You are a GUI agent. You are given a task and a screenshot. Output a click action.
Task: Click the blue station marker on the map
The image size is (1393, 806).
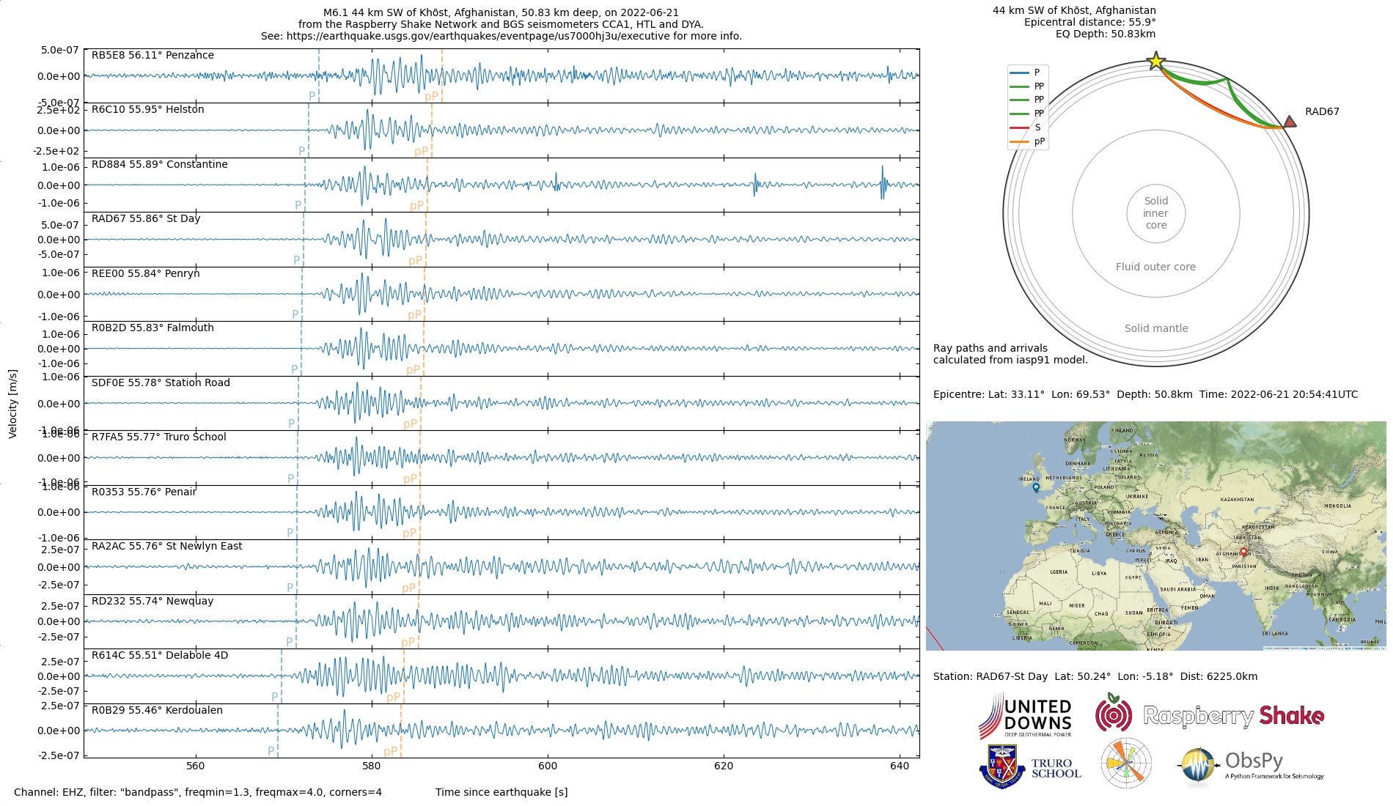coord(1036,487)
